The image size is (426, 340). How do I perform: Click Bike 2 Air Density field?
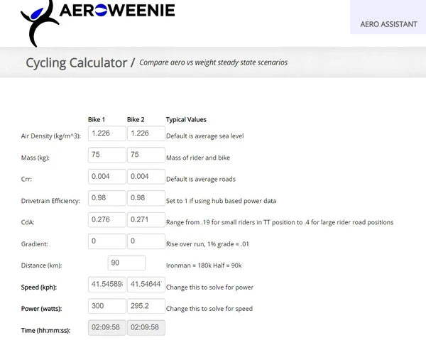pos(145,134)
